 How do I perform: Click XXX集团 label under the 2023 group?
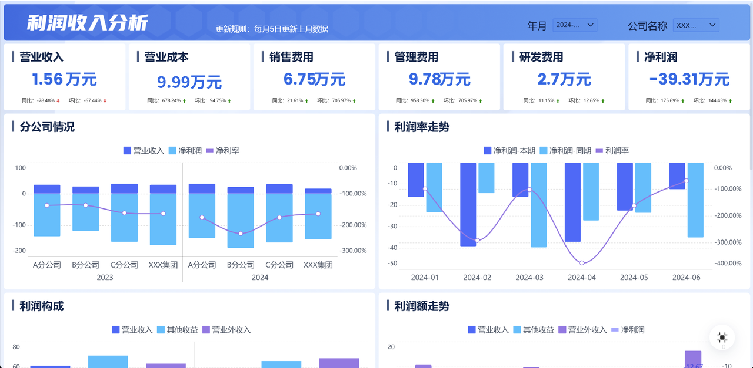coord(163,265)
